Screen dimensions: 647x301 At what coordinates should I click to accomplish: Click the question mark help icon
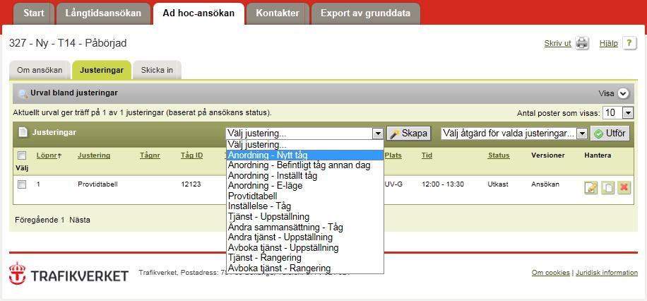pyautogui.click(x=629, y=43)
